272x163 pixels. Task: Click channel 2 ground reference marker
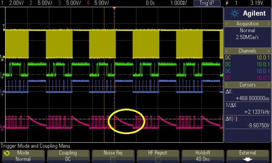point(2,76)
